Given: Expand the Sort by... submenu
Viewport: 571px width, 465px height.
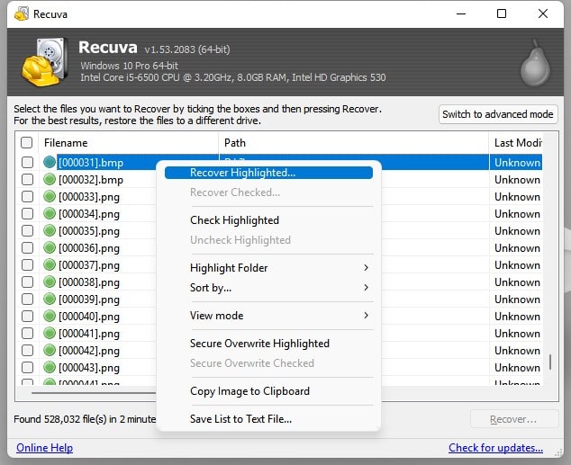Looking at the screenshot, I should [x=268, y=288].
